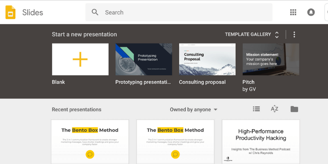Click the 'Start a new presentation' heading
Image resolution: width=328 pixels, height=164 pixels.
tap(84, 34)
